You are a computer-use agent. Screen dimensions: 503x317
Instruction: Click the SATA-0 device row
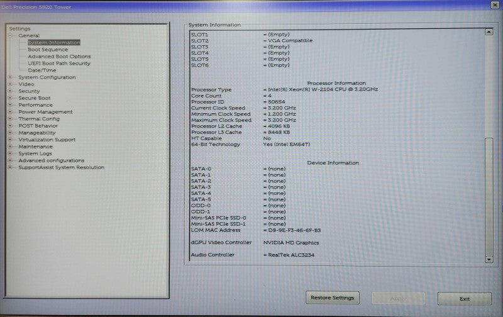click(x=238, y=169)
